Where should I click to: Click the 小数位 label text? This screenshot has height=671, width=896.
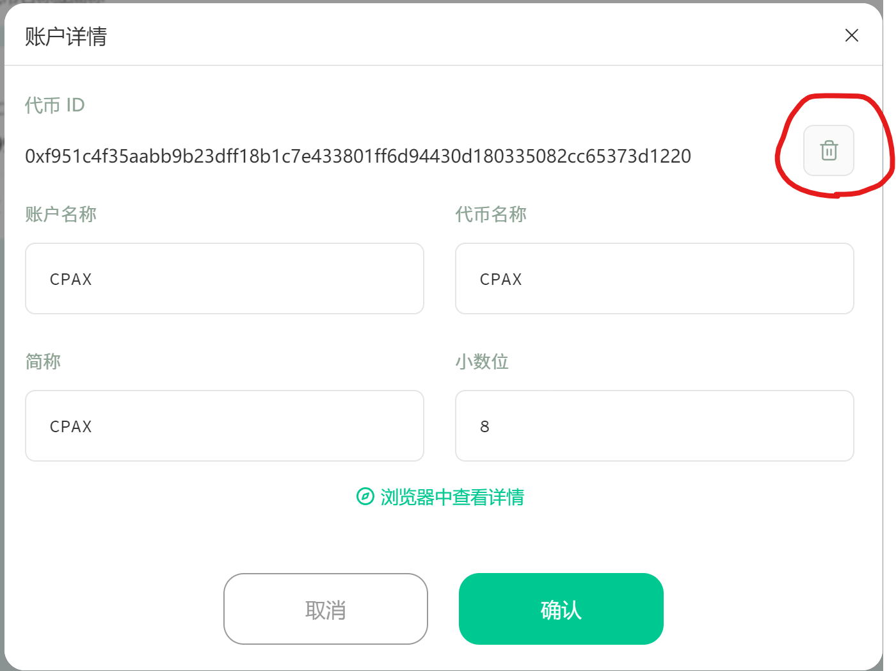coord(482,362)
